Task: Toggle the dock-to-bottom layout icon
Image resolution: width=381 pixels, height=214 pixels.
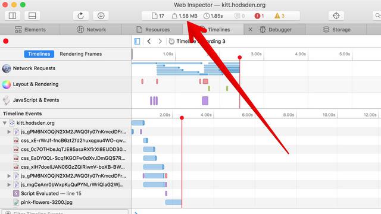Action: 32,16
